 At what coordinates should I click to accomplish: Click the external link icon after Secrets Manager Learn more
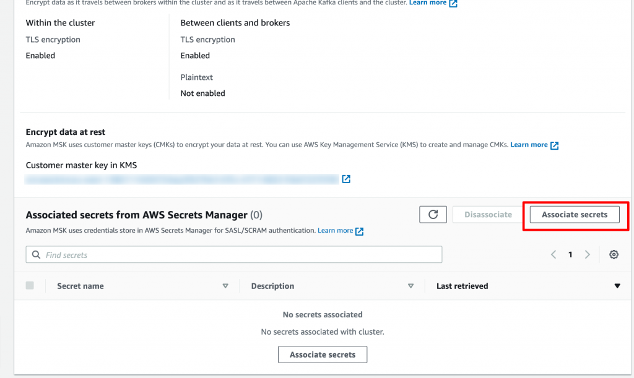(x=361, y=231)
